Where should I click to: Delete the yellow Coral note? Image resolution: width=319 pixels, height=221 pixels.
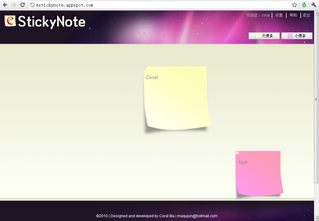pyautogui.click(x=145, y=67)
